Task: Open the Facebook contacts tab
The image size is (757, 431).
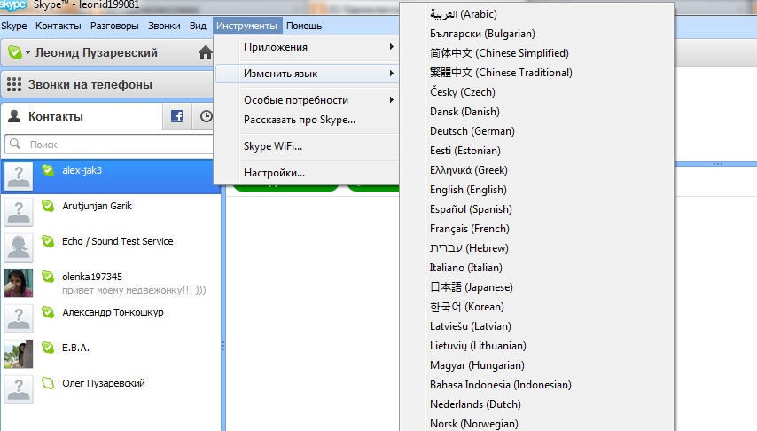Action: pyautogui.click(x=177, y=116)
